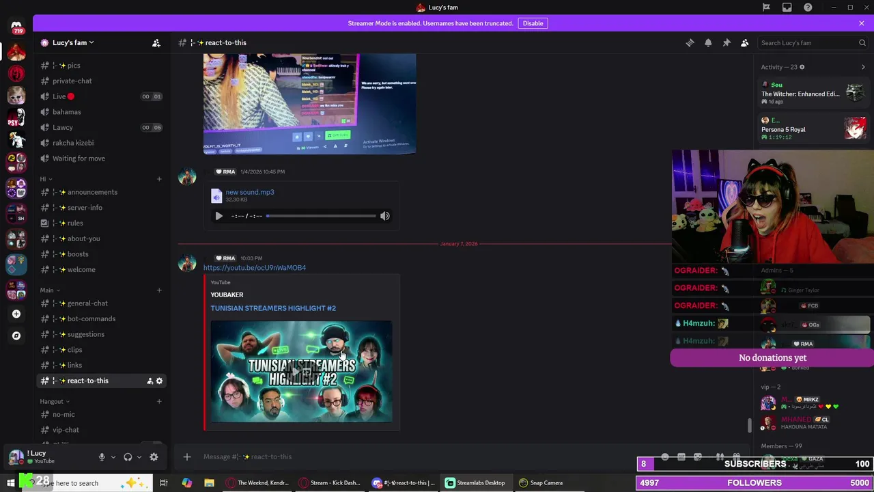Open Activity settings gear icon
Screen dimensions: 874x492
(x=802, y=67)
